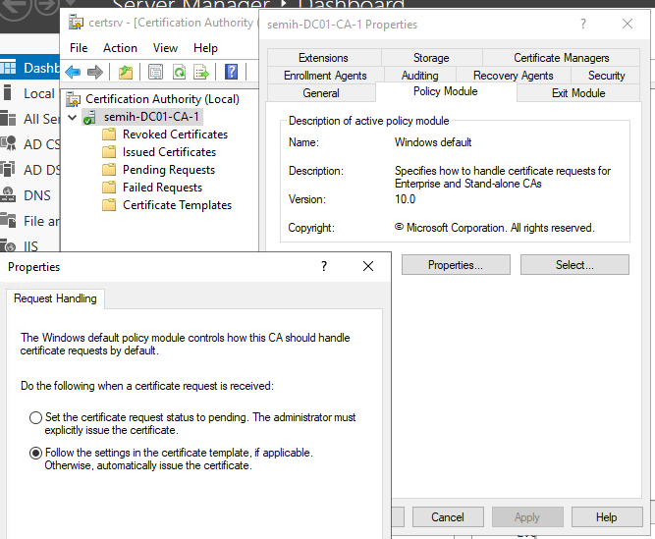Select 'Follow the settings in the certificate template'
The width and height of the screenshot is (655, 539).
(x=36, y=453)
